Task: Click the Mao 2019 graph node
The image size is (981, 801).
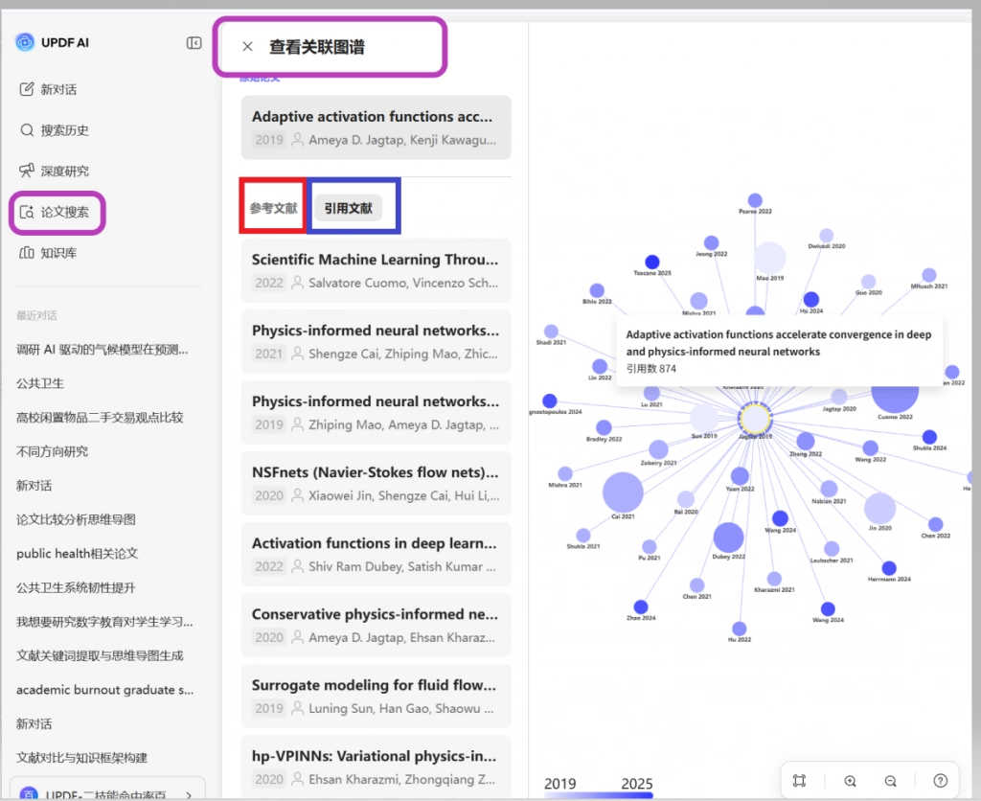Action: [769, 257]
